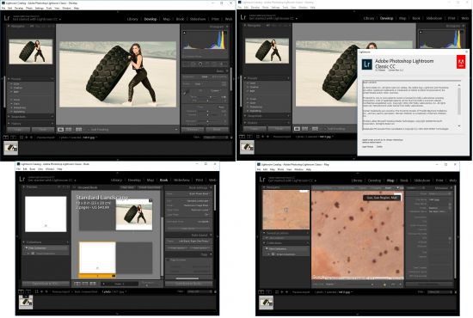
Task: Switch to Slideshow module in Develop window
Action: point(198,19)
